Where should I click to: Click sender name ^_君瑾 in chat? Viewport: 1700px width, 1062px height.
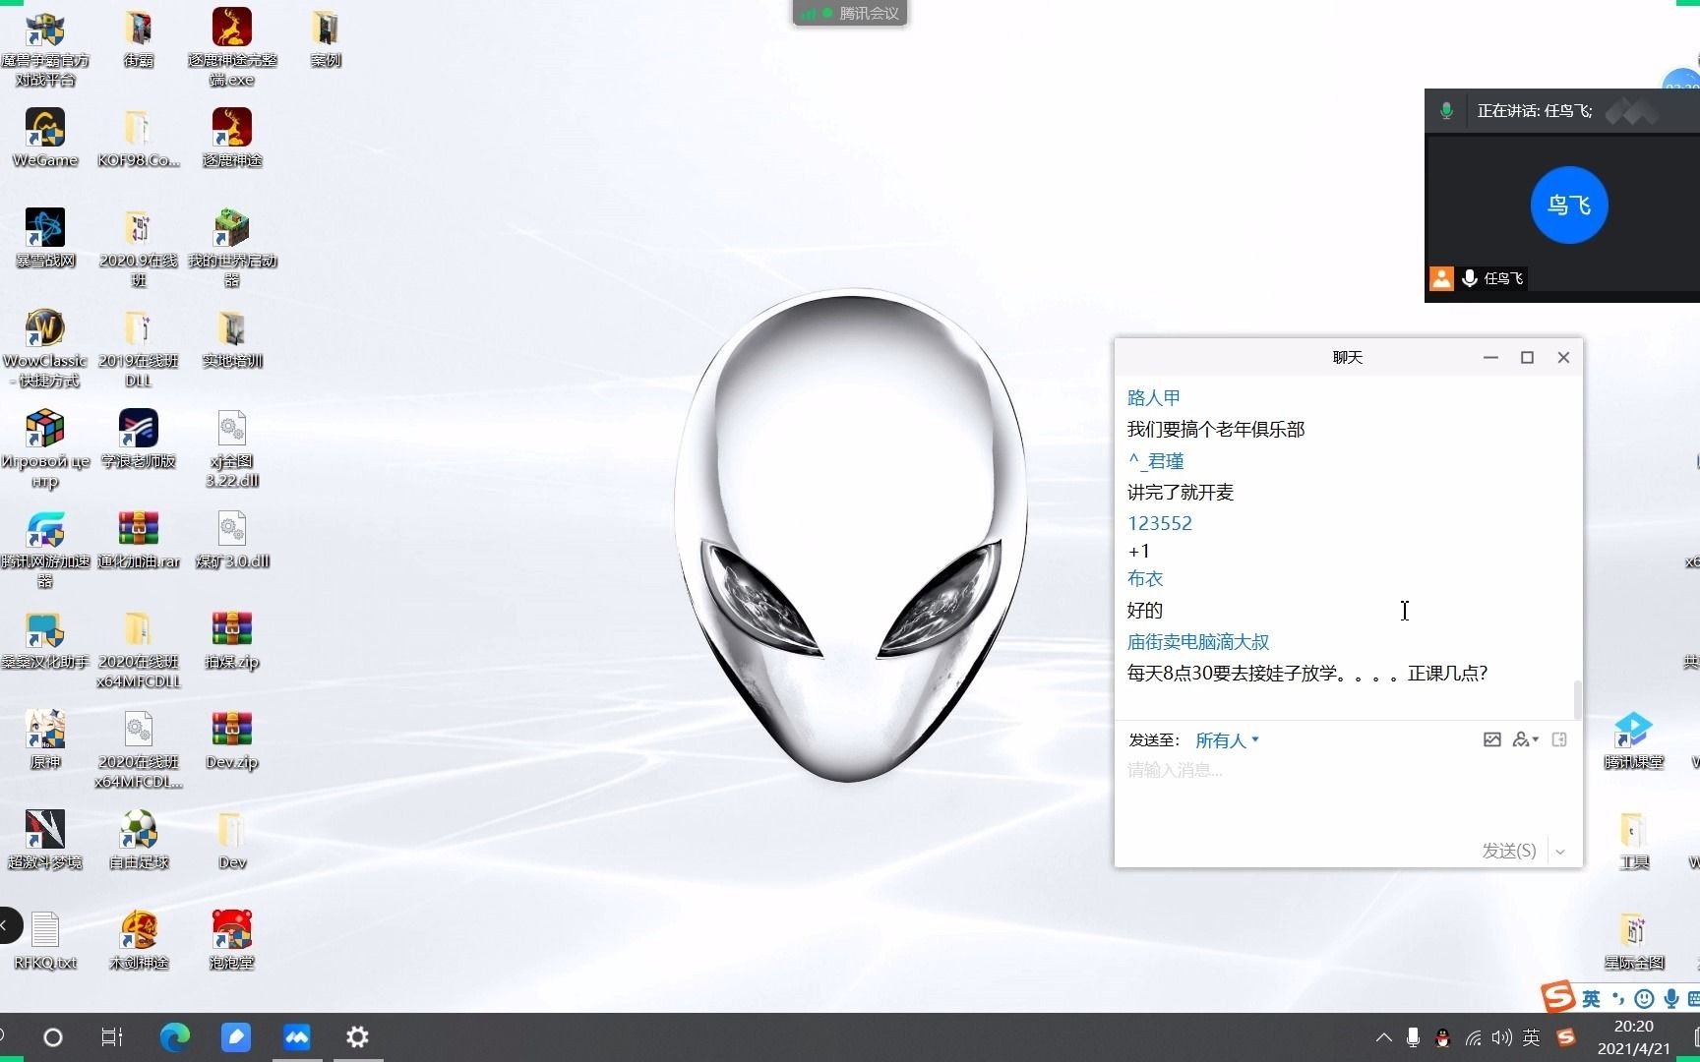1155,460
